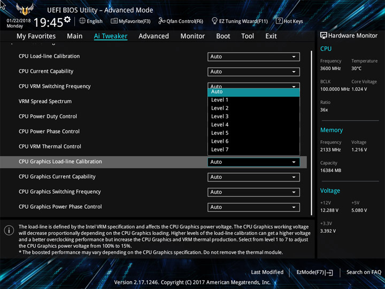This screenshot has height=289, width=385.
Task: Click the globe language icon
Action: (82, 21)
